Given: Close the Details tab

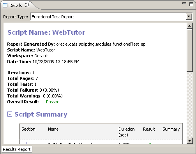Looking at the screenshot, I should 27,5.
